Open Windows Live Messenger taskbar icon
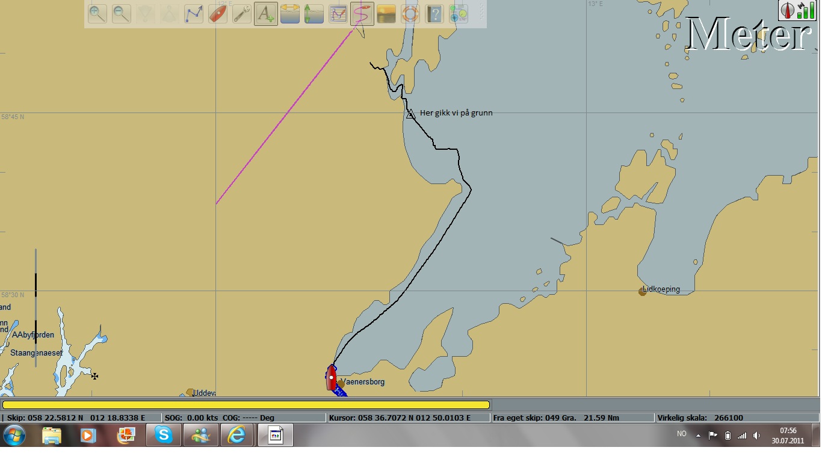Image resolution: width=822 pixels, height=462 pixels. [200, 435]
